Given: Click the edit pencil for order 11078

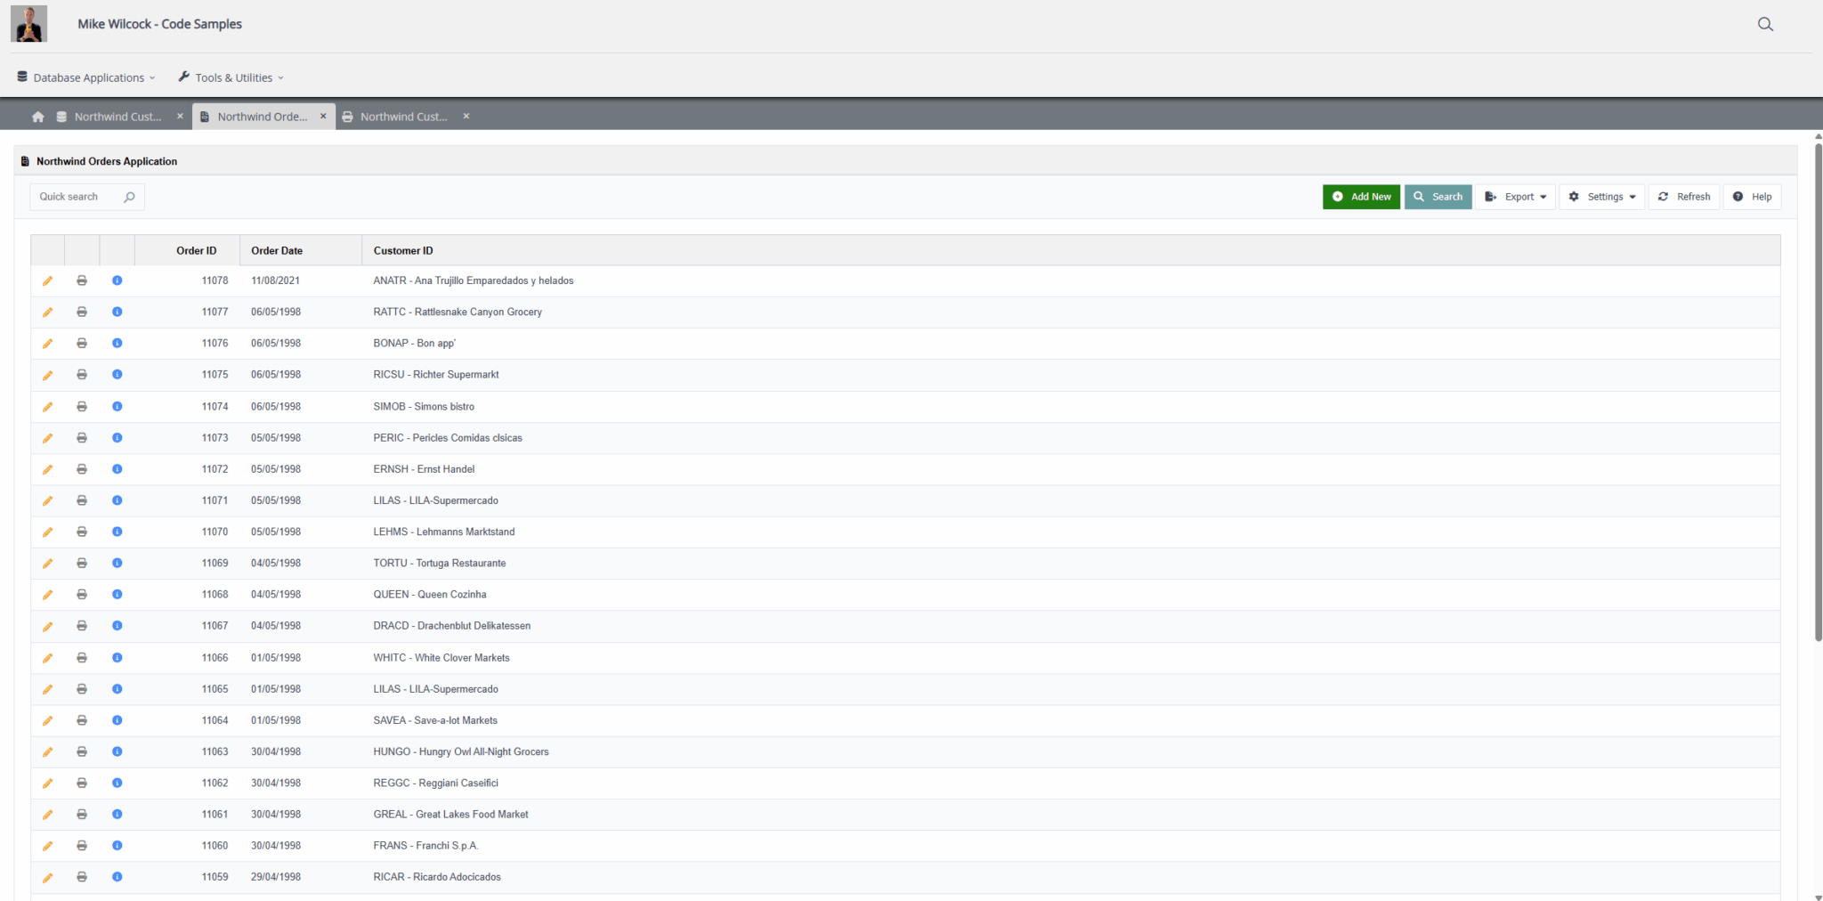Looking at the screenshot, I should click(x=47, y=281).
